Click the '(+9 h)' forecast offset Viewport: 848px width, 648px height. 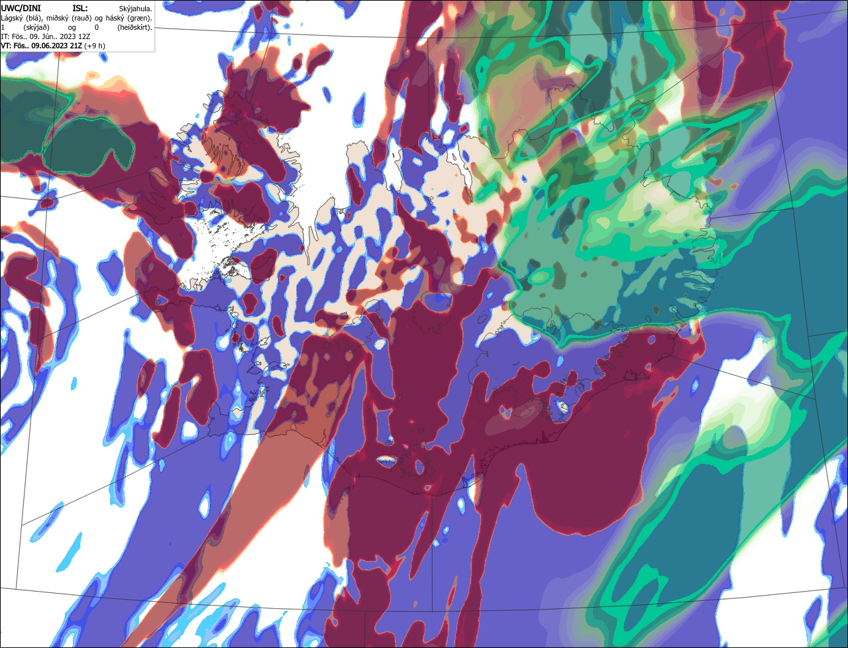95,46
